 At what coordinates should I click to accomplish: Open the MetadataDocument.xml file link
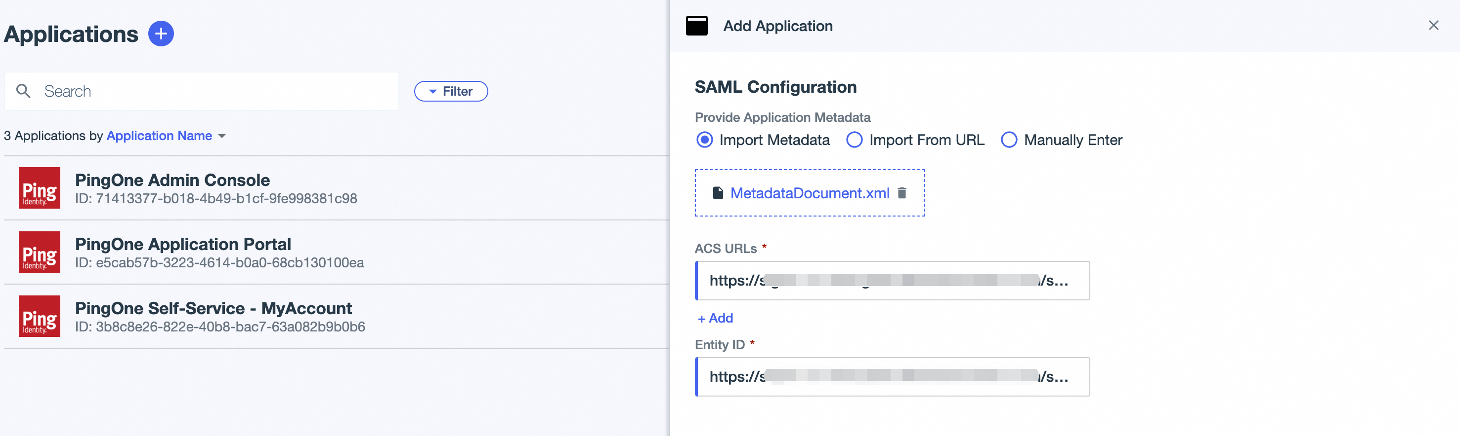(x=810, y=193)
